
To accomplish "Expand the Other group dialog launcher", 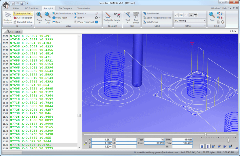I will coord(205,26).
